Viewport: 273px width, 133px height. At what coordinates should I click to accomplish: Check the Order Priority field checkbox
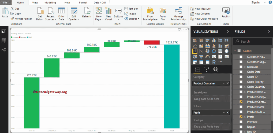241,82
